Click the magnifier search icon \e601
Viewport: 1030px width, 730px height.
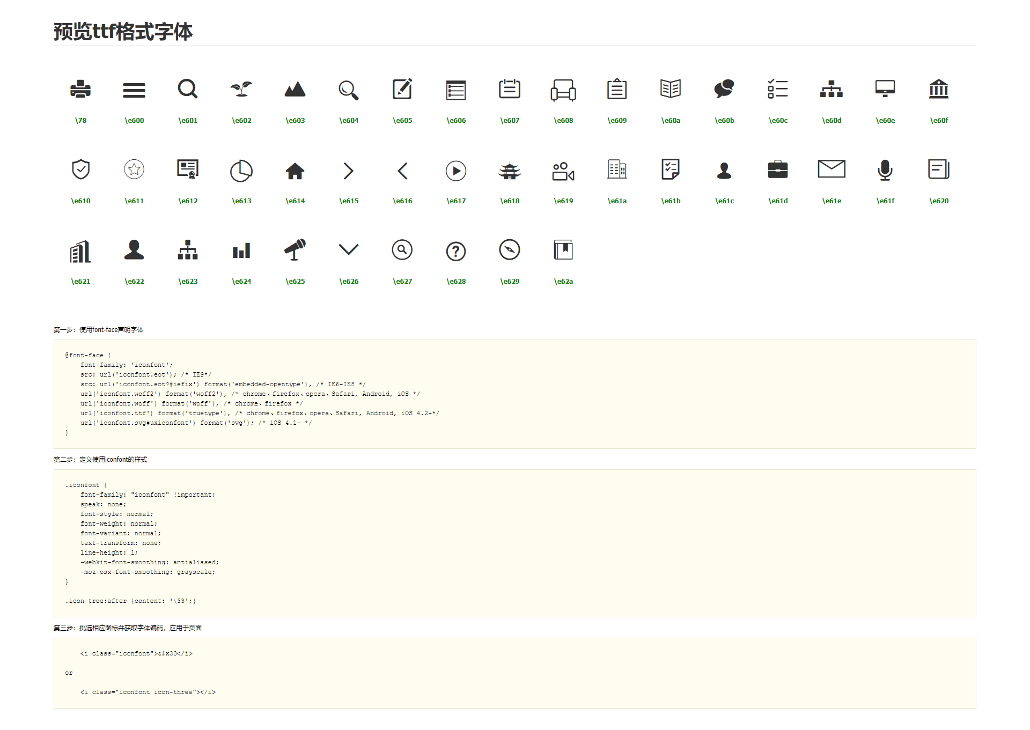coord(188,89)
